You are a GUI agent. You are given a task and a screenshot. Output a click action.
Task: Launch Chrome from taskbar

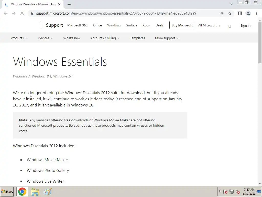(x=22, y=191)
